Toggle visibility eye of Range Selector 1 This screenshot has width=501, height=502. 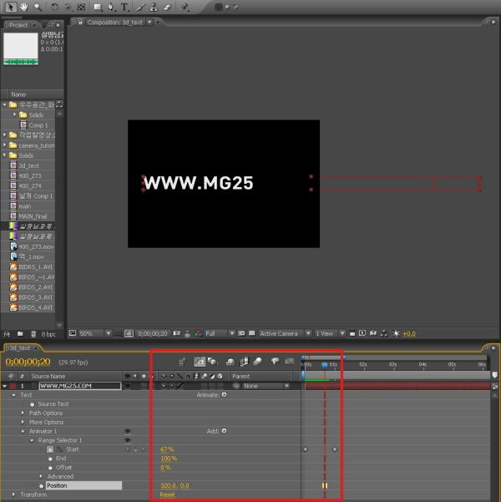tap(128, 440)
